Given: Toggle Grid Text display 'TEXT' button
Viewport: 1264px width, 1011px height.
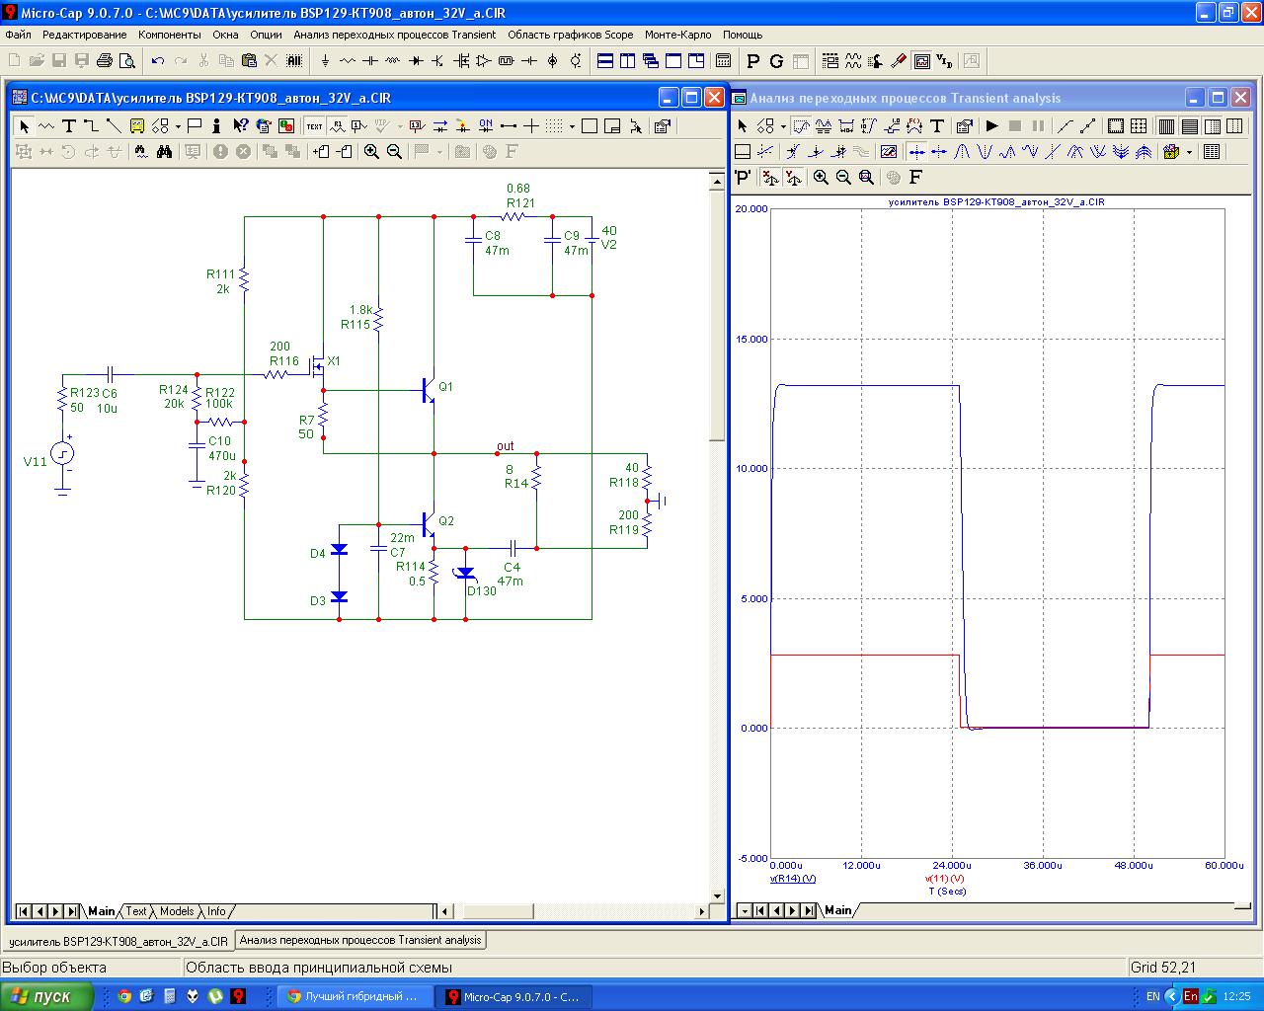Looking at the screenshot, I should coord(314,125).
